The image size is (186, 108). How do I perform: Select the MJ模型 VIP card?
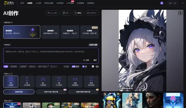coord(89,32)
